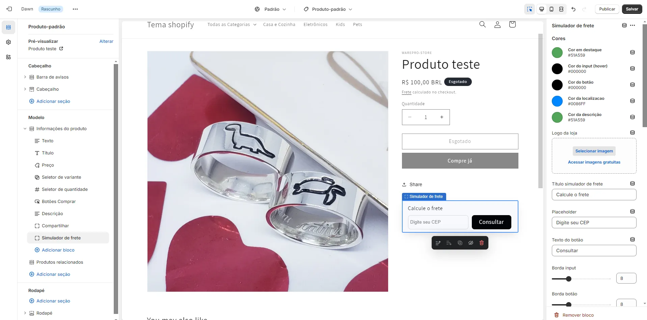647x320 pixels.
Task: Collapse Informações do produto tree item
Action: click(x=25, y=129)
